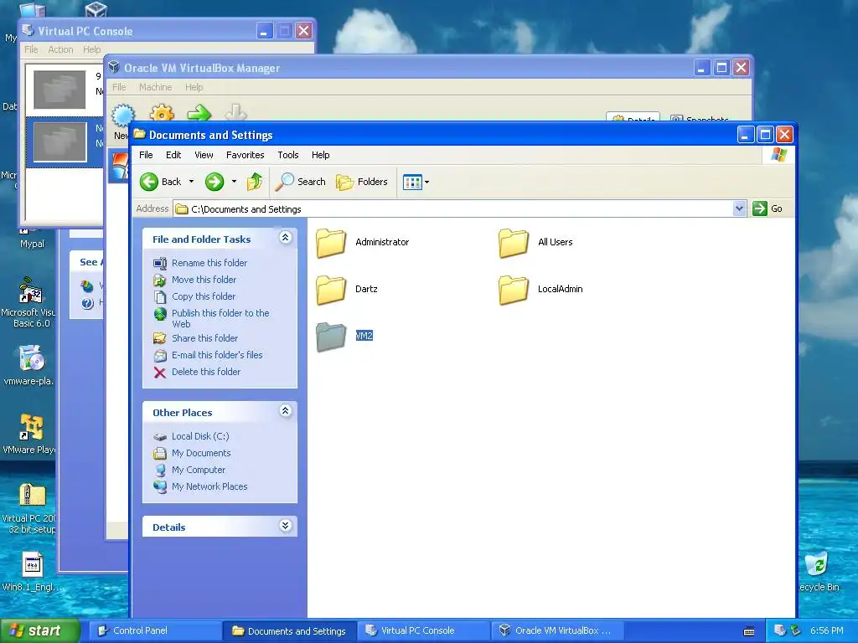
Task: Select first machine thumbnail in Virtual PC Console
Action: (59, 90)
